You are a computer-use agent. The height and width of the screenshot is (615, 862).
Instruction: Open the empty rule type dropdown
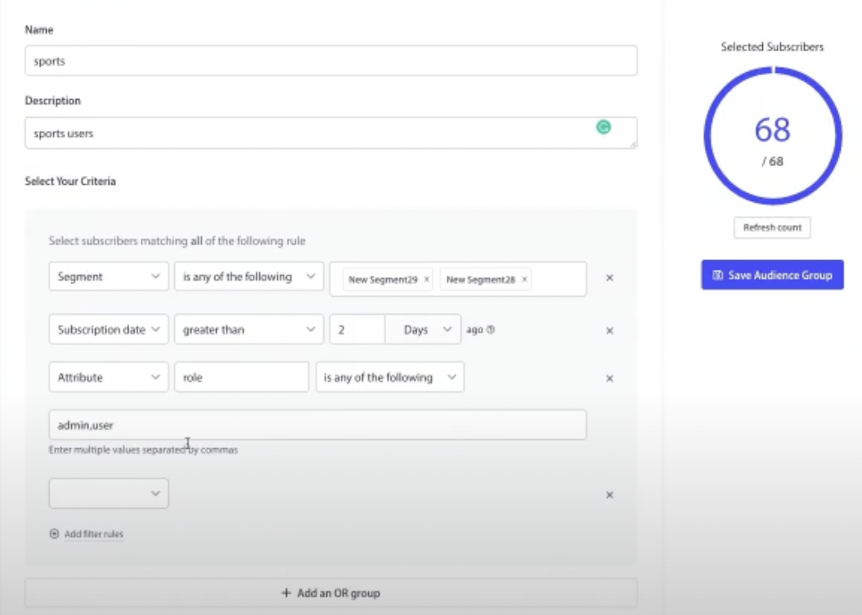(x=108, y=493)
